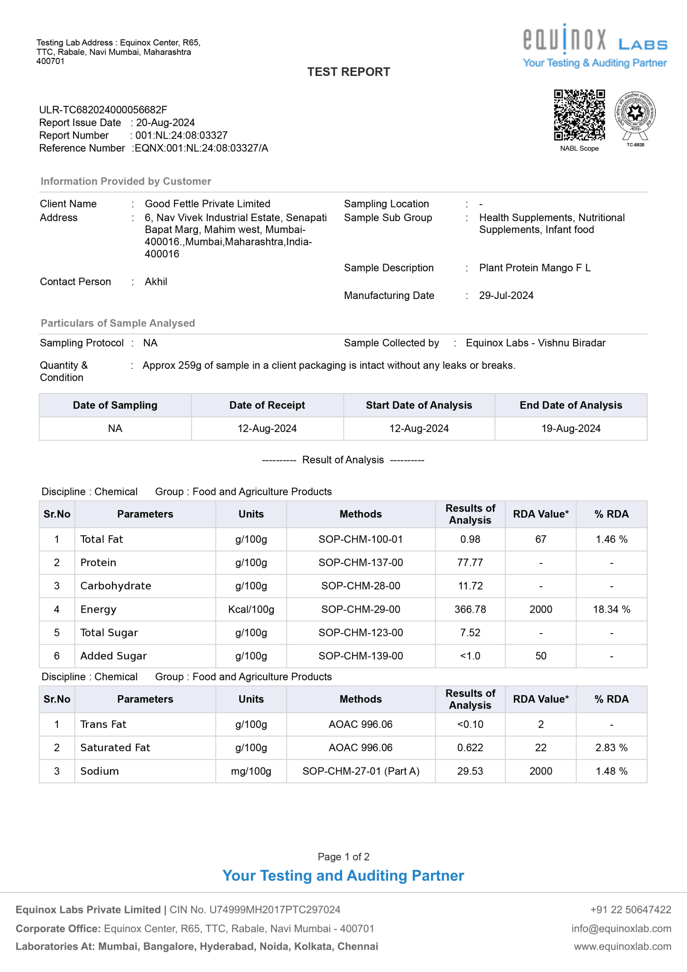This screenshot has width=687, height=972.
Task: Click CIN No. U74999MH2017PTC297024
Action: (x=255, y=909)
